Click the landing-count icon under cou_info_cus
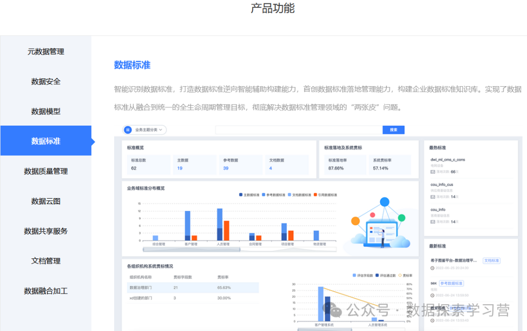Image resolution: width=527 pixels, height=331 pixels. click(432, 197)
